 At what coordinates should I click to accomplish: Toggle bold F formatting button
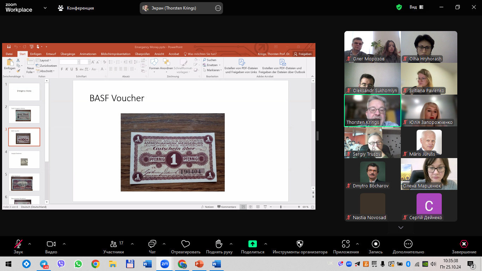pos(62,69)
